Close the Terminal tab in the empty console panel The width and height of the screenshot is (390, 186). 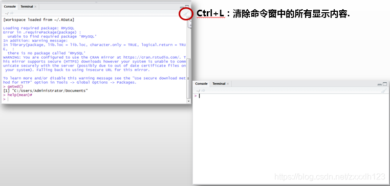227,84
